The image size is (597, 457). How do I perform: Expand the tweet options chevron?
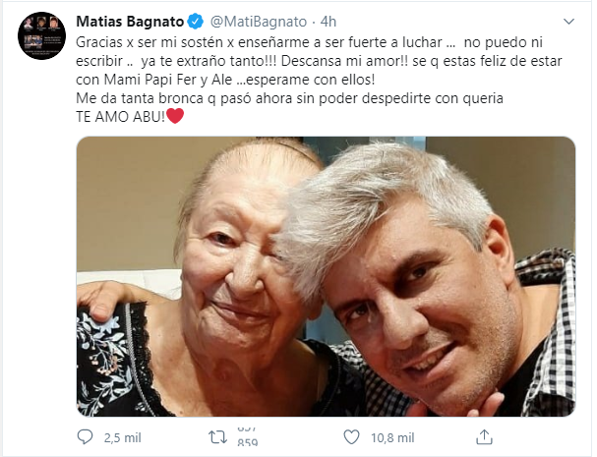568,21
